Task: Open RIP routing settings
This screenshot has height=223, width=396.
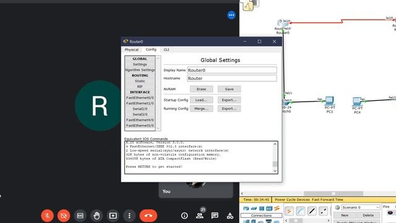Action: 140,87
